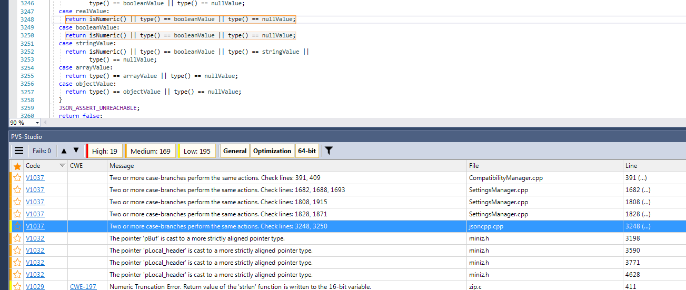Open V1032 link in miniz.h 3590 row
Screen dimensions: 686x290
pyautogui.click(x=35, y=251)
